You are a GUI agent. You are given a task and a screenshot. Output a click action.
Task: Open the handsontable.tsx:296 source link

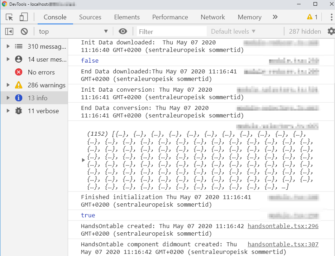click(283, 226)
